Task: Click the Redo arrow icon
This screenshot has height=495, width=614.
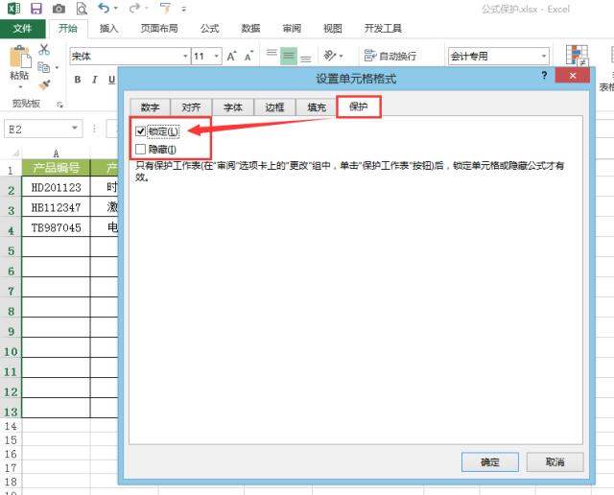Action: [x=134, y=8]
